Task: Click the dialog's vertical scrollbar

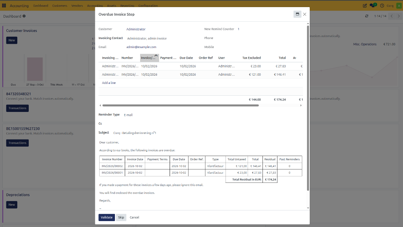Action: click(x=308, y=108)
